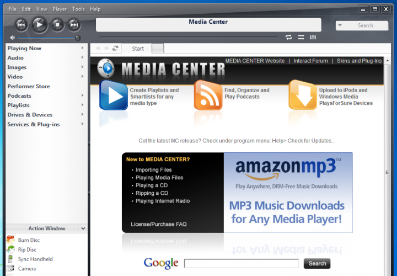Refresh the Start page
The image size is (397, 276).
pos(115,48)
